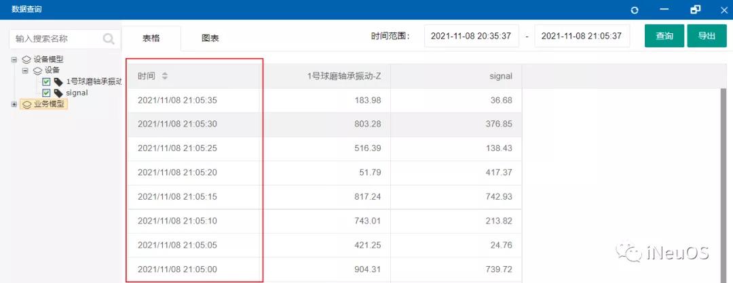The height and width of the screenshot is (283, 733).
Task: Uncheck the 1号球磨轴承振动 checkbox
Action: (46, 82)
